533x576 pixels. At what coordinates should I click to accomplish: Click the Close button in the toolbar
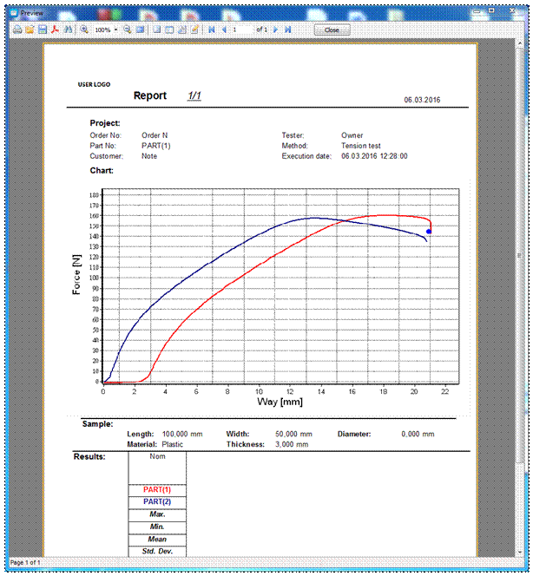click(x=332, y=30)
